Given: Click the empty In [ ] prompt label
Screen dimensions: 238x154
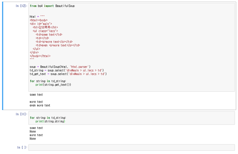Looking at the screenshot, I should tap(22, 147).
